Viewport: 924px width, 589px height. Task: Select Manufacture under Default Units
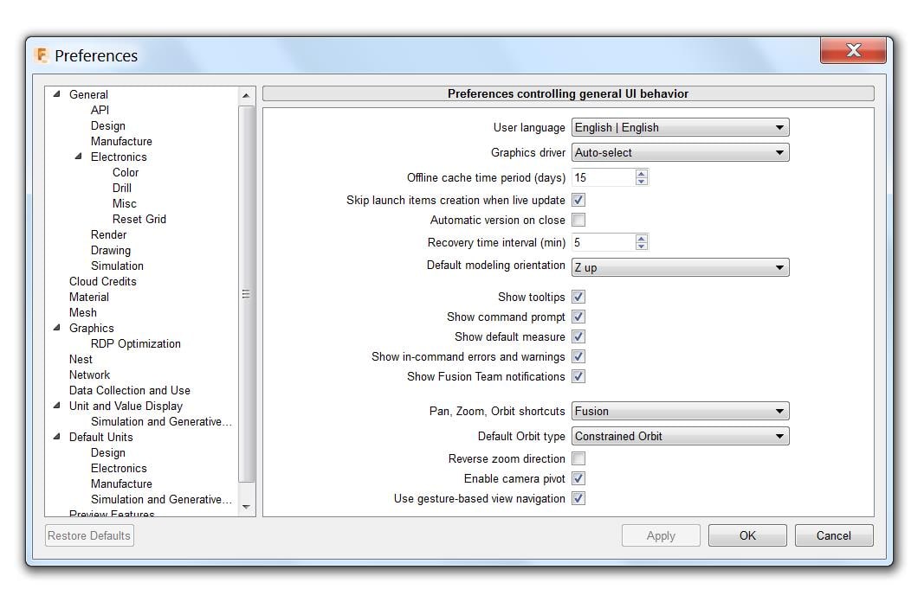[121, 484]
